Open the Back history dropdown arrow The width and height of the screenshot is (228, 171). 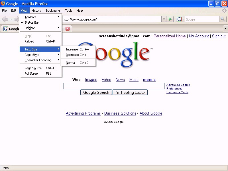11,19
